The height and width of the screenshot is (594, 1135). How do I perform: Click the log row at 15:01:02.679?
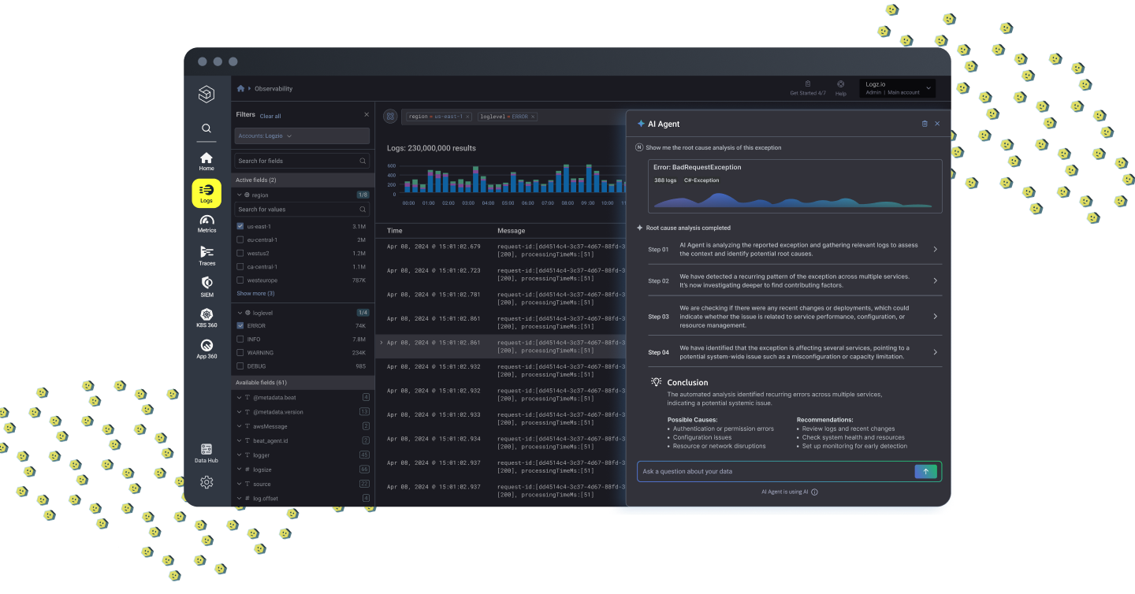tap(501, 251)
